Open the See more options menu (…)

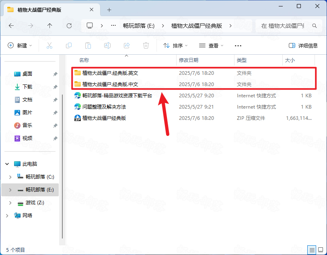pos(238,46)
